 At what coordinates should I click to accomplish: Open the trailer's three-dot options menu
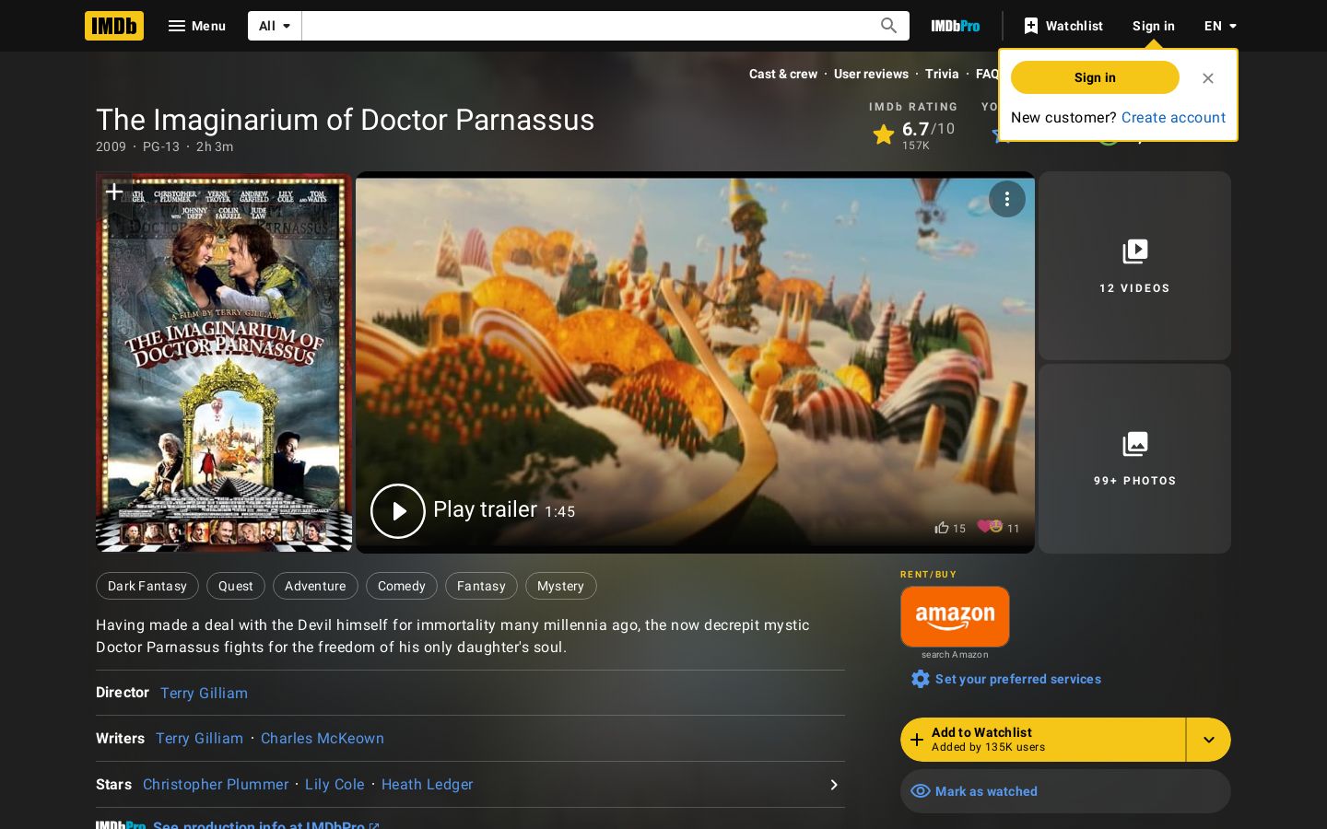1007,199
